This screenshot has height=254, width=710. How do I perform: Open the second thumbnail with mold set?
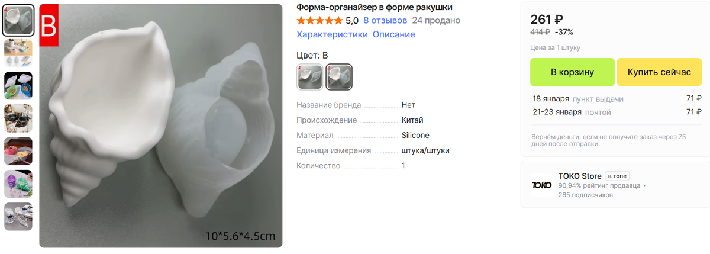[x=18, y=53]
